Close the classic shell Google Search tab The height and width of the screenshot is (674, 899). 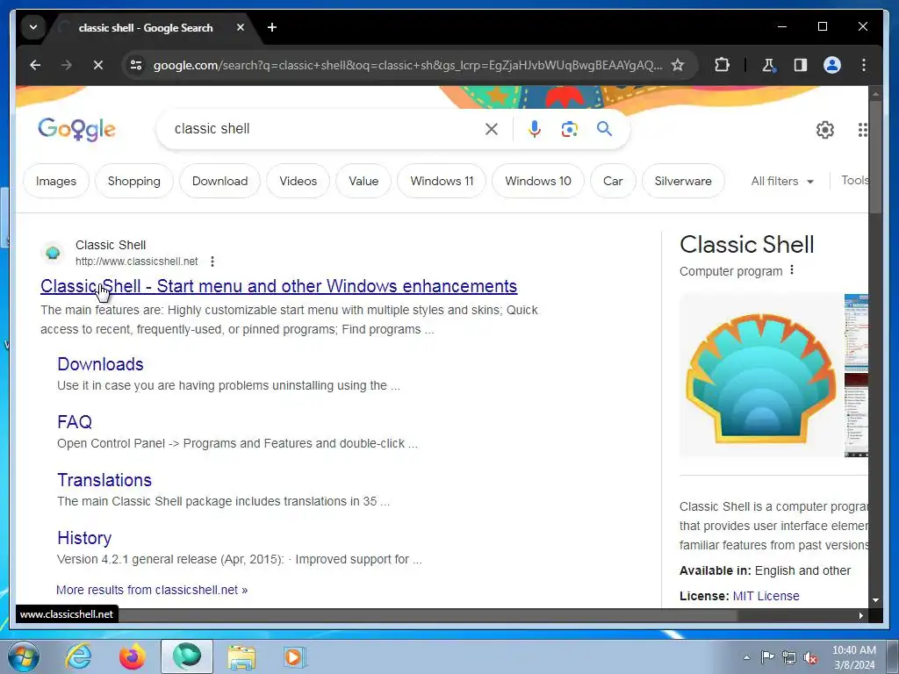[x=241, y=27]
